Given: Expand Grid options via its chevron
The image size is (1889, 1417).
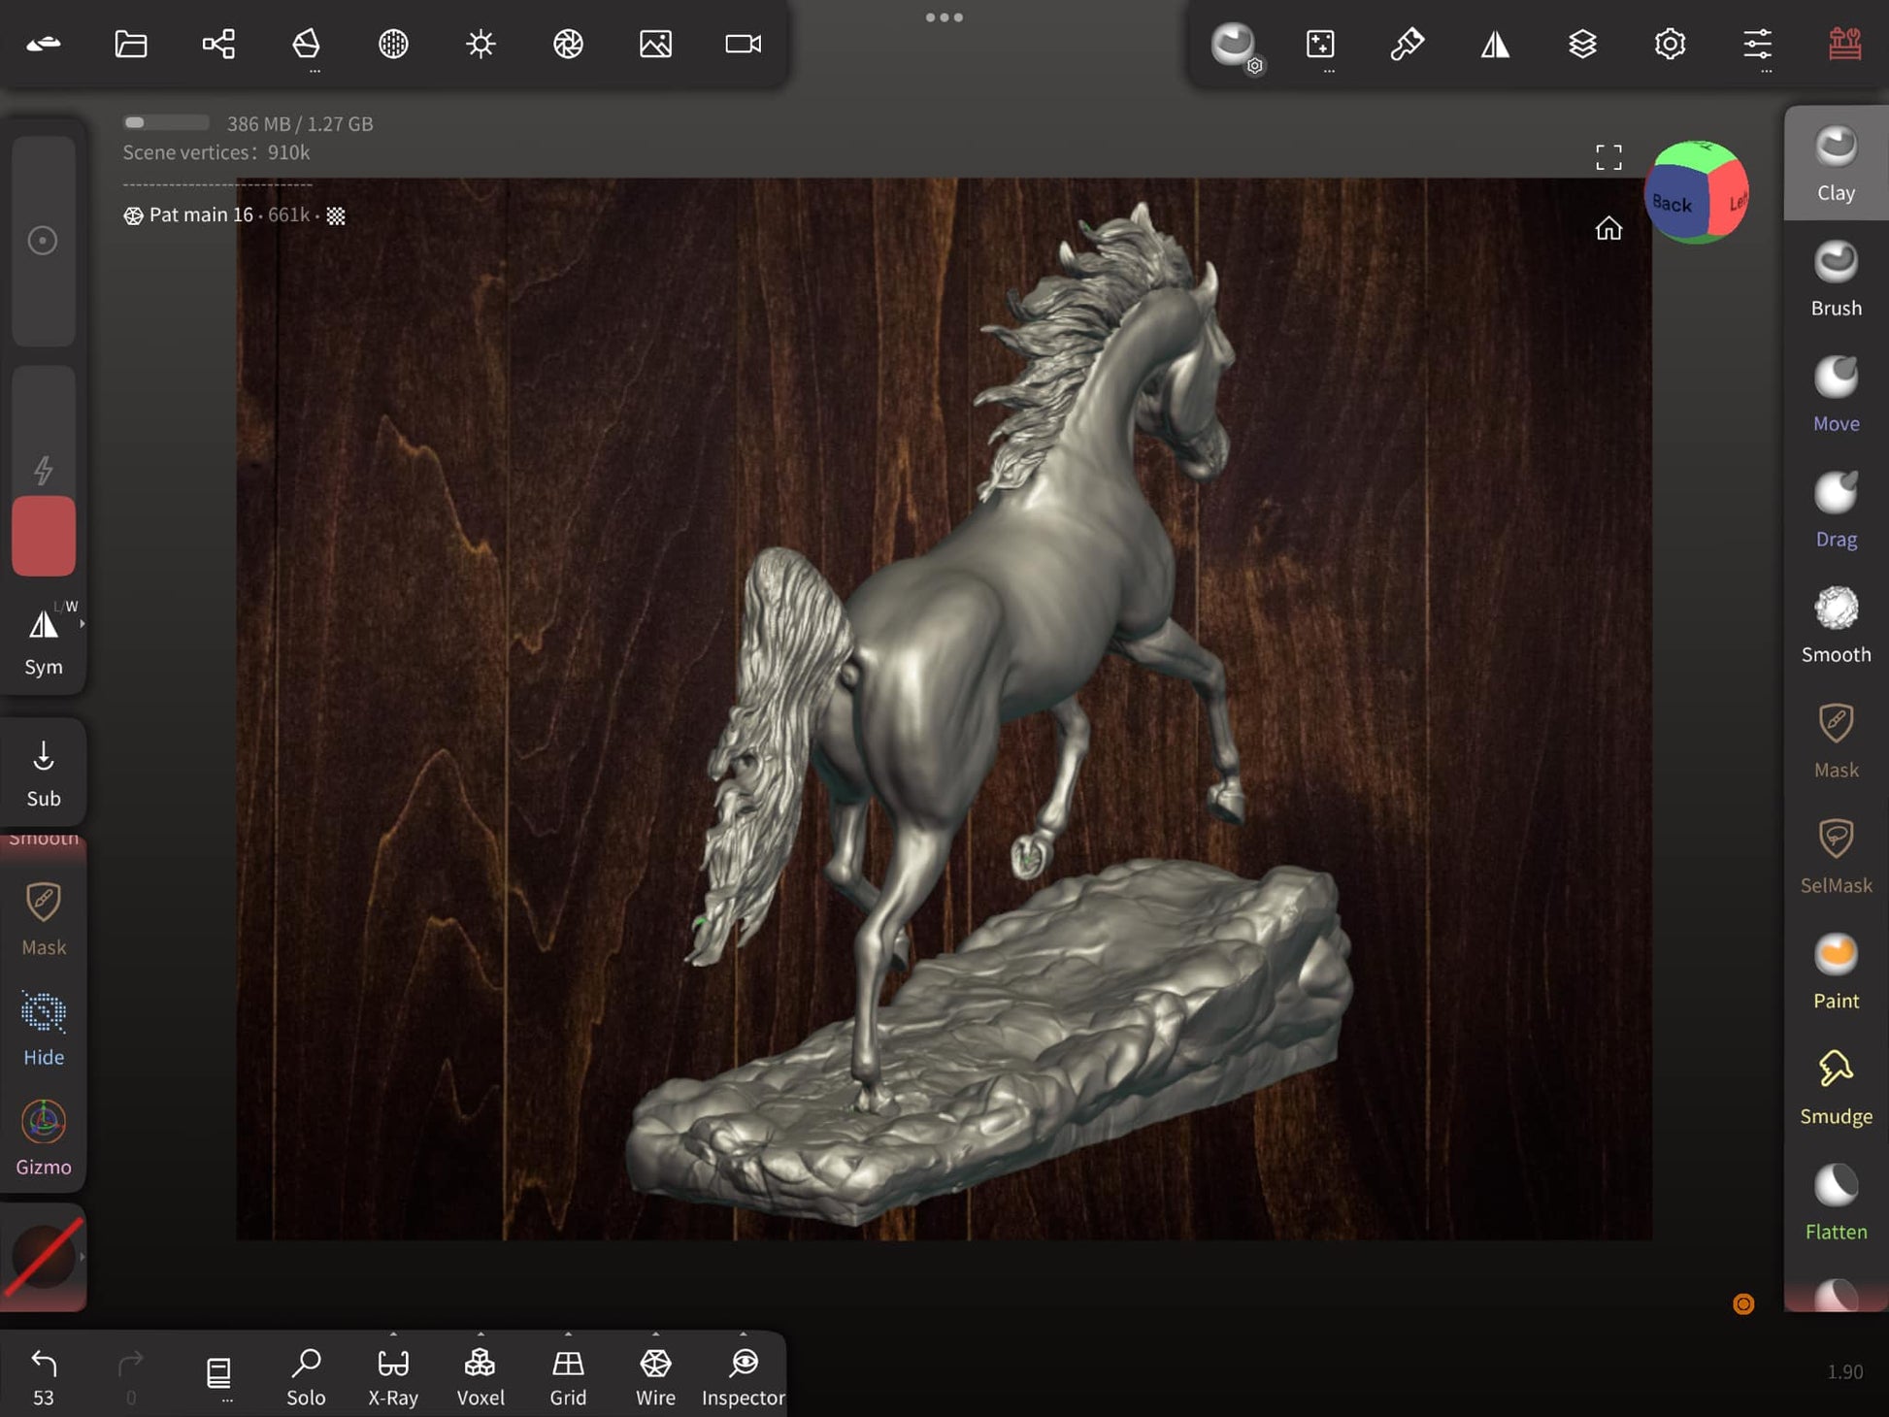Looking at the screenshot, I should (x=568, y=1335).
